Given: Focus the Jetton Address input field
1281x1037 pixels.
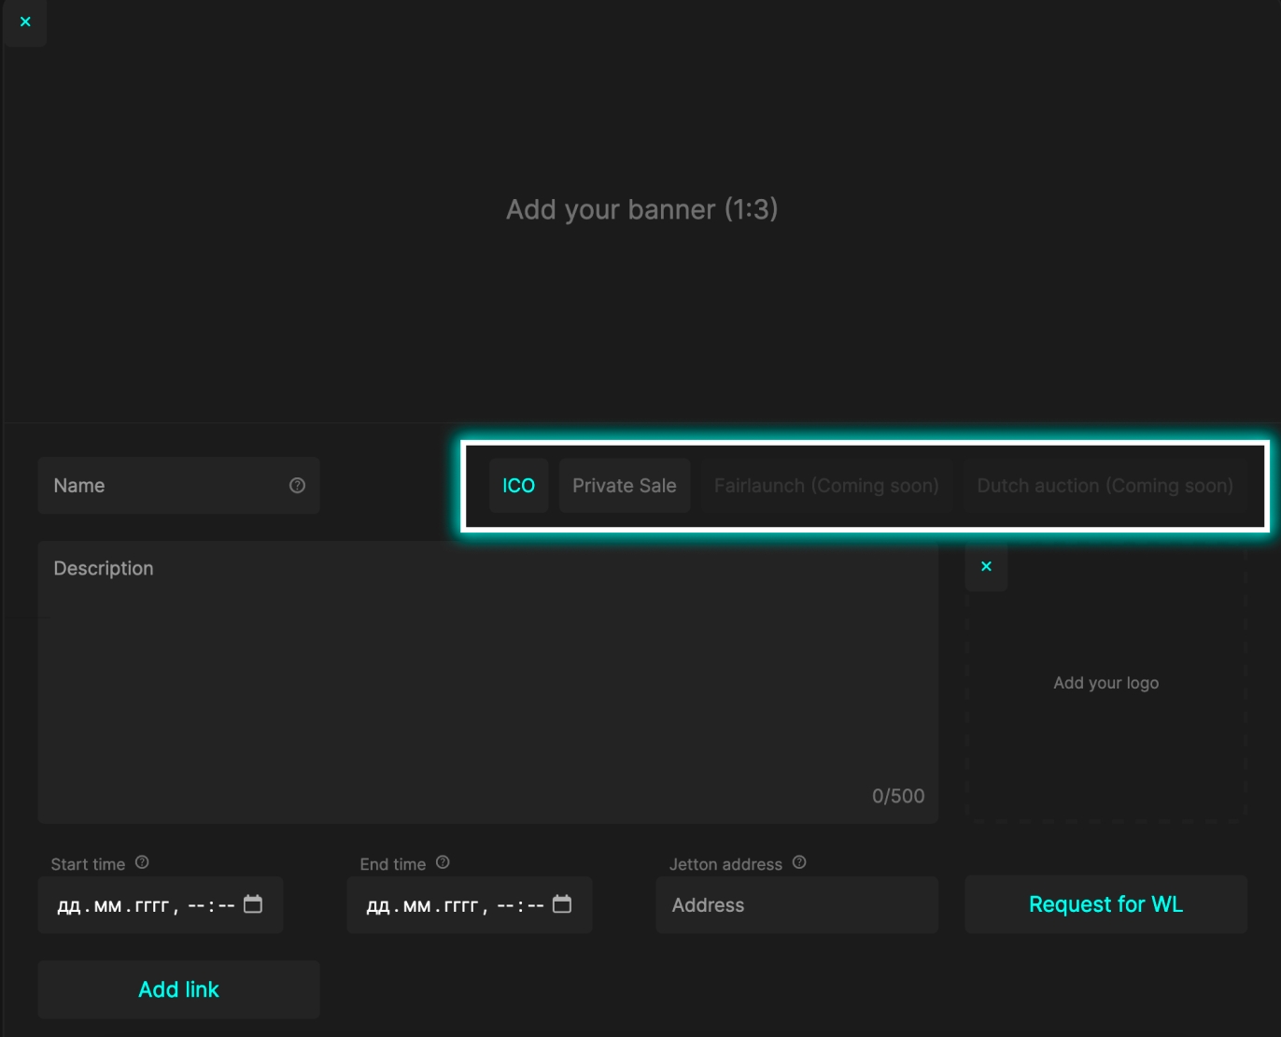Looking at the screenshot, I should click(x=796, y=905).
